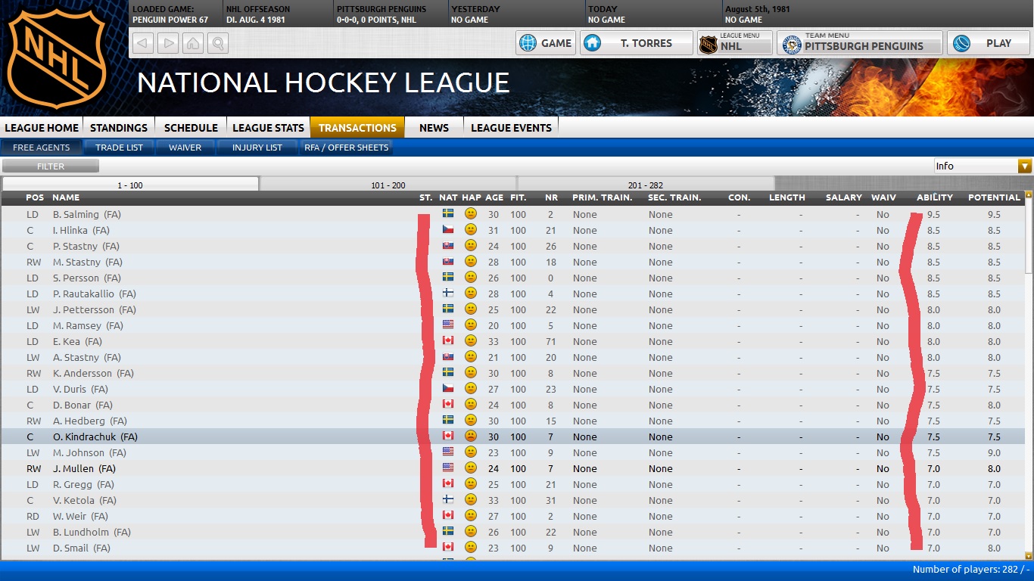Expand the Team Menu Pittsburgh Penguins

tap(859, 43)
